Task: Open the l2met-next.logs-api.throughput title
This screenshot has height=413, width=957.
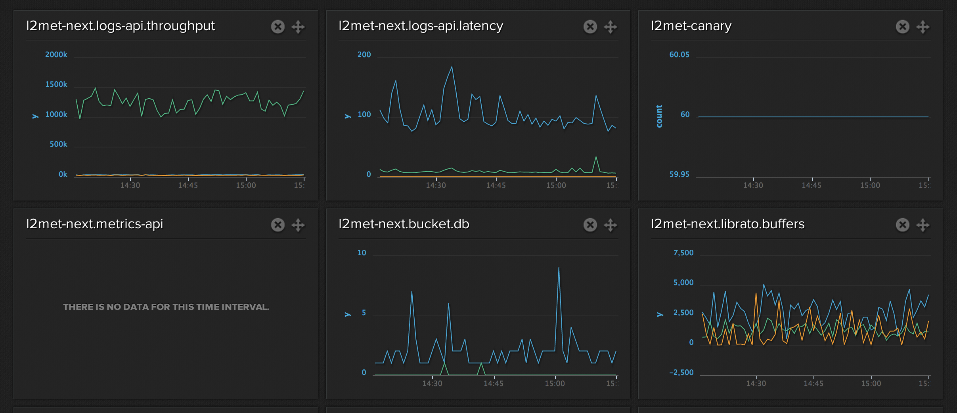Action: coord(120,26)
